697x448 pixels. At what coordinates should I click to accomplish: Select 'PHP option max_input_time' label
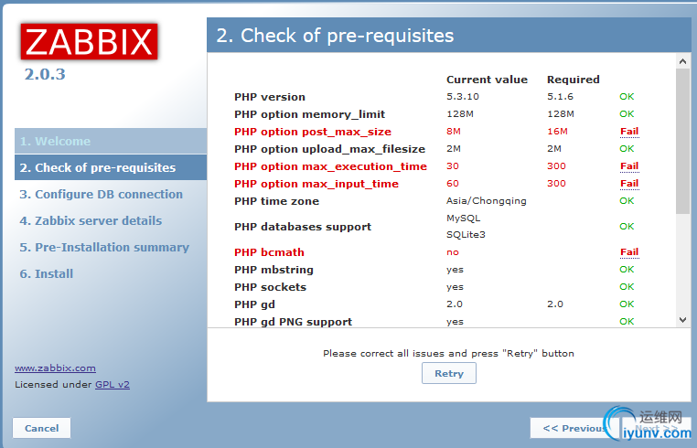pyautogui.click(x=316, y=184)
